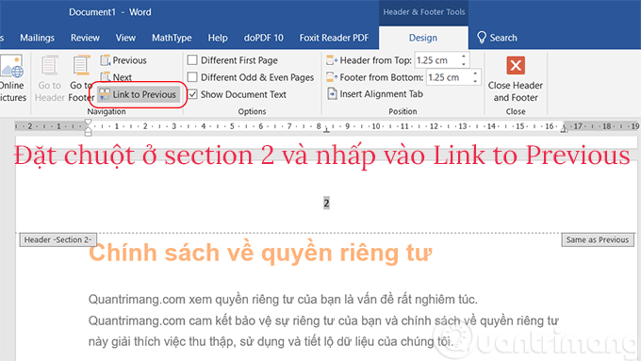This screenshot has width=641, height=361.
Task: Click the Footer from Bottom icon
Action: pos(332,77)
